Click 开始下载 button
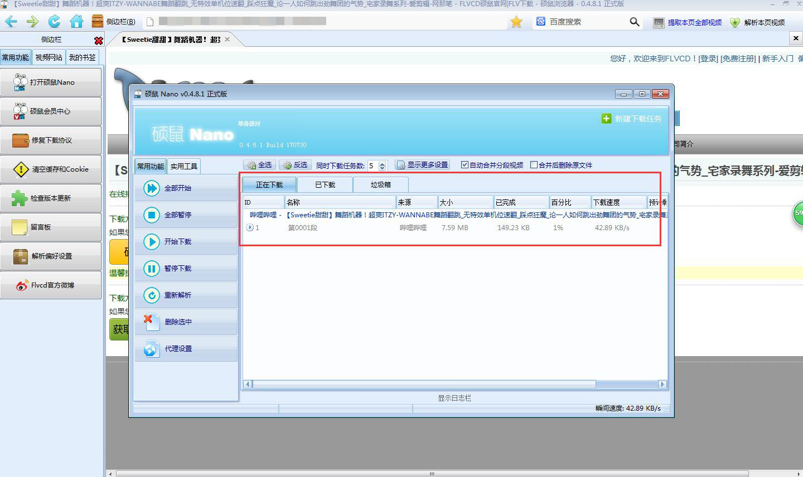The width and height of the screenshot is (803, 477). point(186,241)
